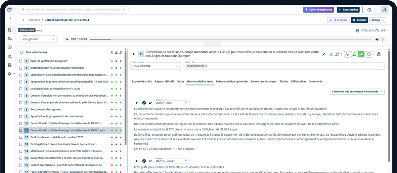This screenshot has height=173, width=397.
Task: Open the split-view compare icon
Action: [369, 54]
